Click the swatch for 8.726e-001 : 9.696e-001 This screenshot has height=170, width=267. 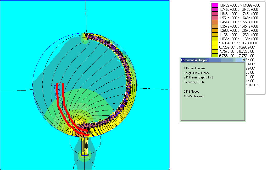(215, 47)
